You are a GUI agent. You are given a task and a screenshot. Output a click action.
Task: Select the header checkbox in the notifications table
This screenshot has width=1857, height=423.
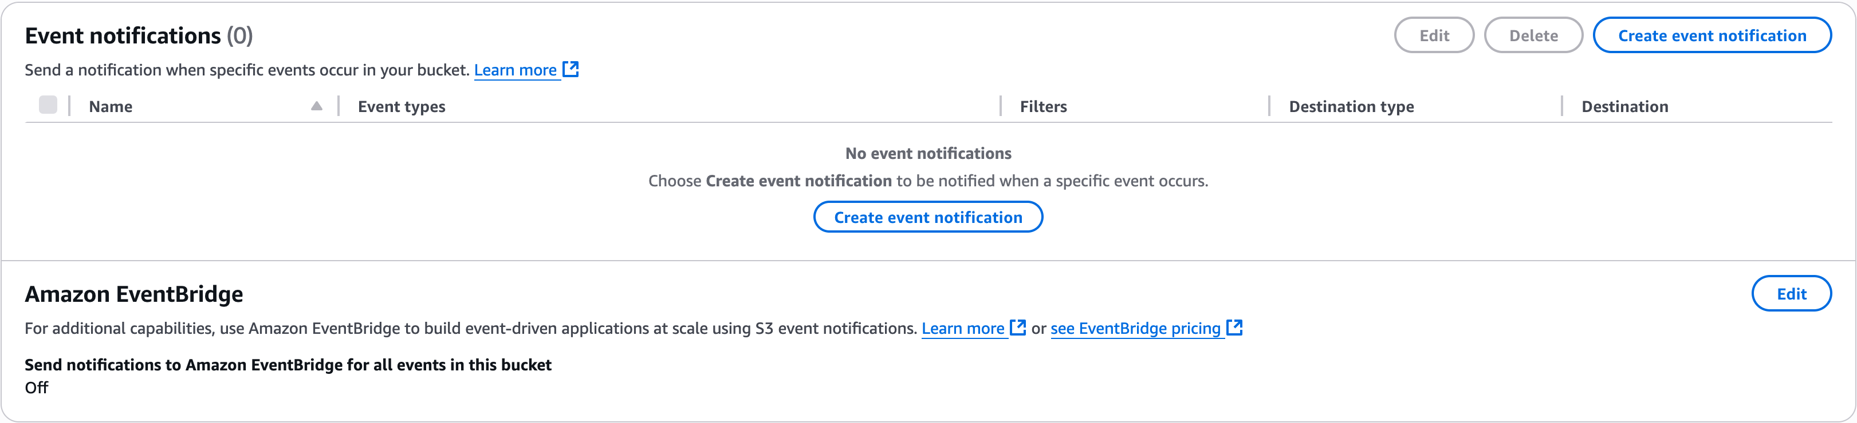coord(49,106)
